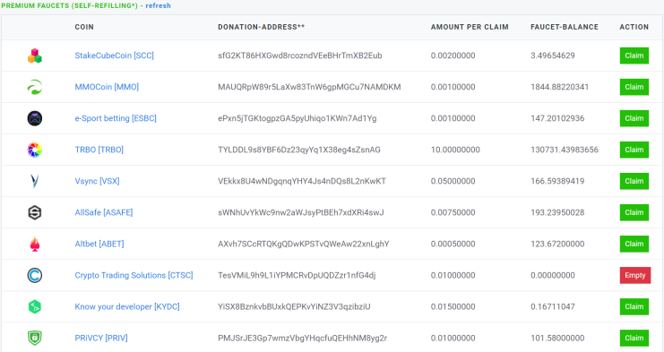This screenshot has height=352, width=664.
Task: Click the Altbet red spade logo
Action: click(x=35, y=244)
